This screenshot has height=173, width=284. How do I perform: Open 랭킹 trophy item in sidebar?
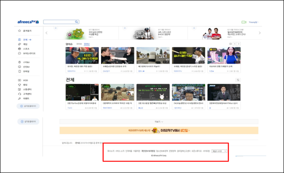[x=23, y=85]
